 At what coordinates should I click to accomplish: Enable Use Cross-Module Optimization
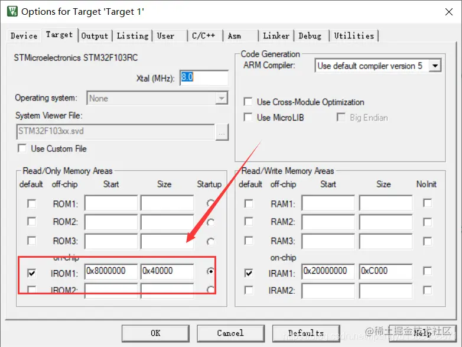tap(248, 102)
